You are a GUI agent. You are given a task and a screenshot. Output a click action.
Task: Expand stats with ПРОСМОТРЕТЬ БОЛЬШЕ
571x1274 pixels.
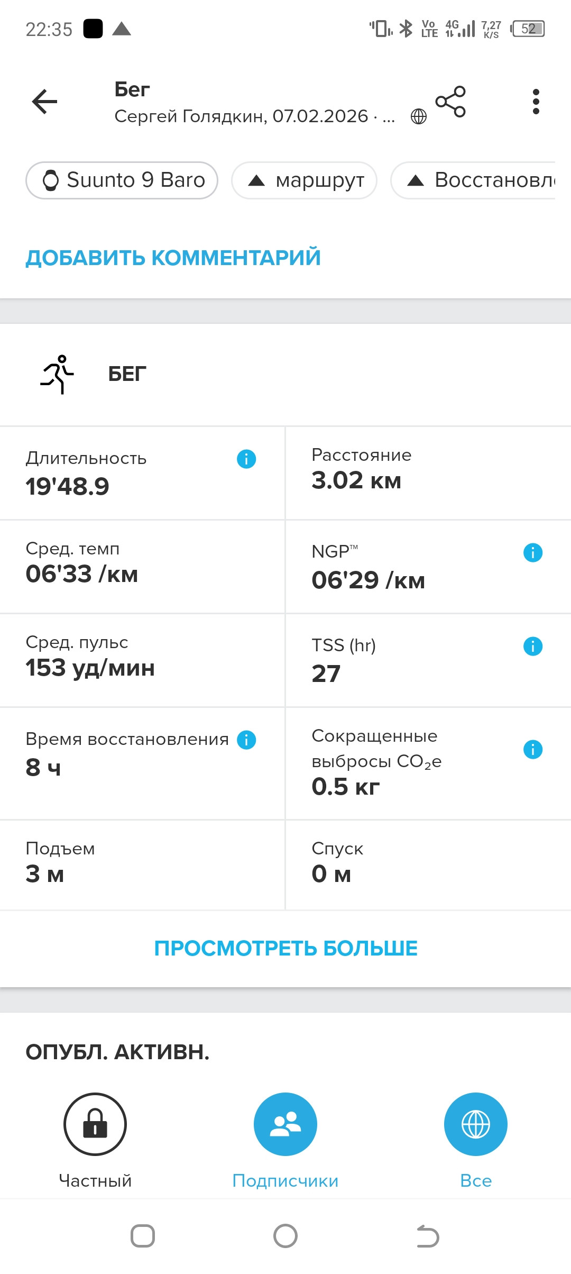pyautogui.click(x=285, y=948)
